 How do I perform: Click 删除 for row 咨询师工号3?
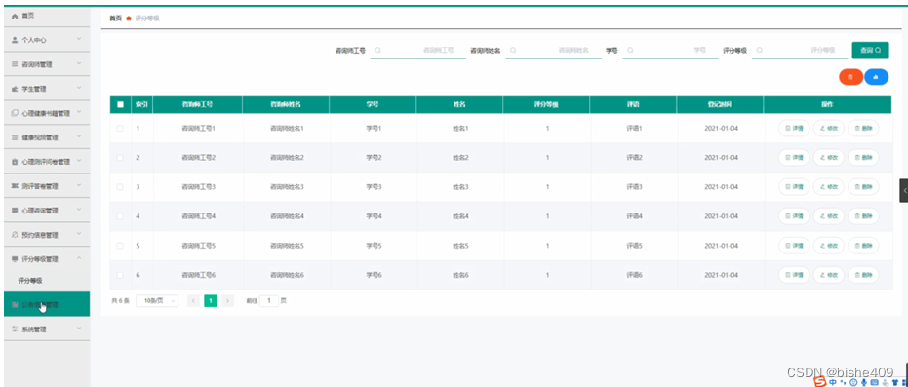click(x=863, y=187)
